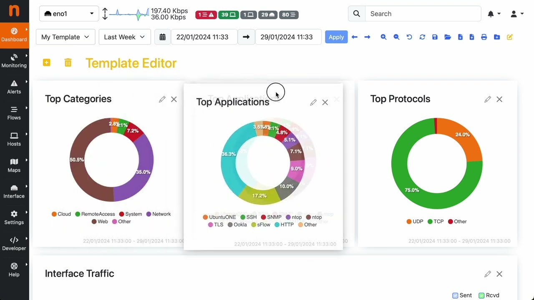Close the Top Protocols widget
This screenshot has width=534, height=300.
click(x=499, y=99)
